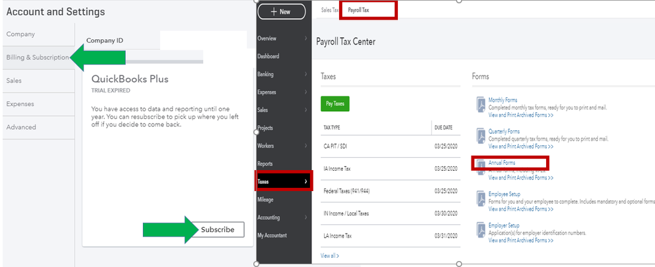View archived forms under Employer Setup
Viewport: 655px width, 267px height.
click(521, 240)
